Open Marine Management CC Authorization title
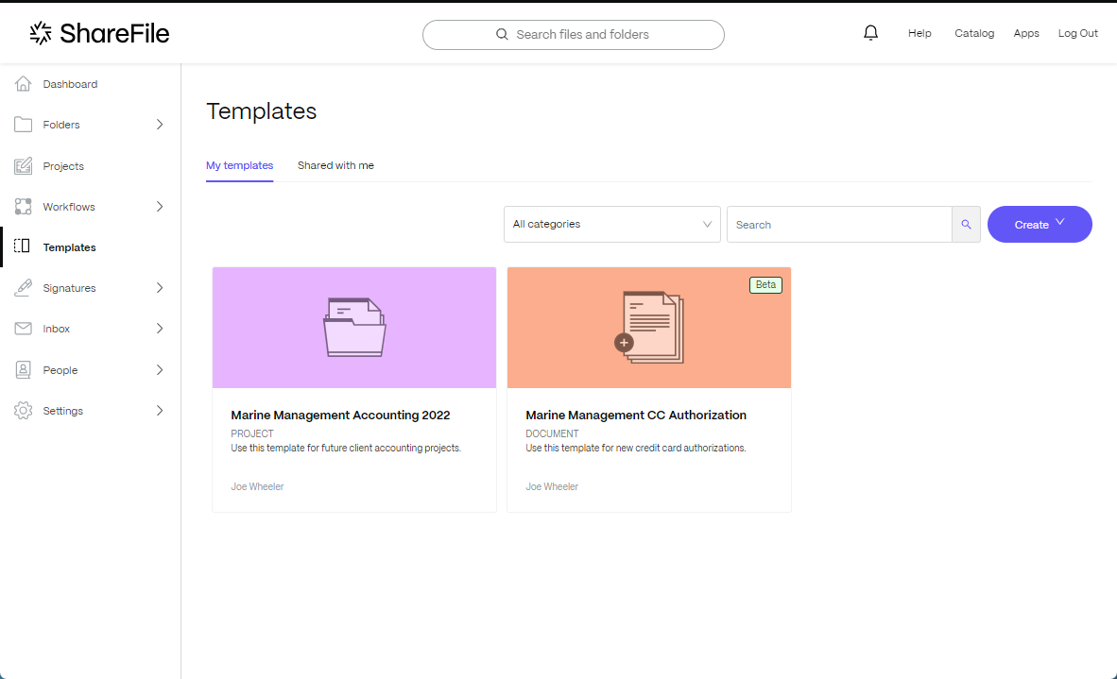1117x679 pixels. click(x=636, y=415)
